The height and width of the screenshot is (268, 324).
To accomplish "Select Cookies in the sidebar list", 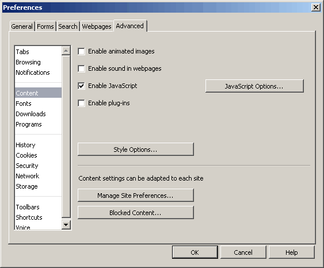I will point(26,155).
